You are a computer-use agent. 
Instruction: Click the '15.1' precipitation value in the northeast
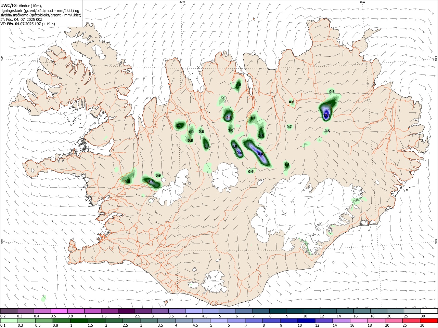pos(326,116)
